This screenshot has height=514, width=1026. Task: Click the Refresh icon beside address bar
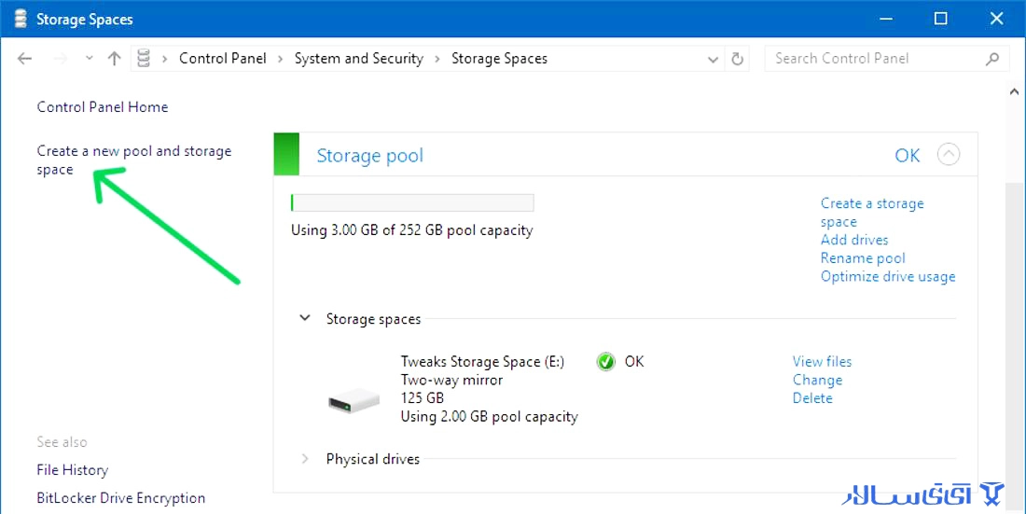click(738, 59)
